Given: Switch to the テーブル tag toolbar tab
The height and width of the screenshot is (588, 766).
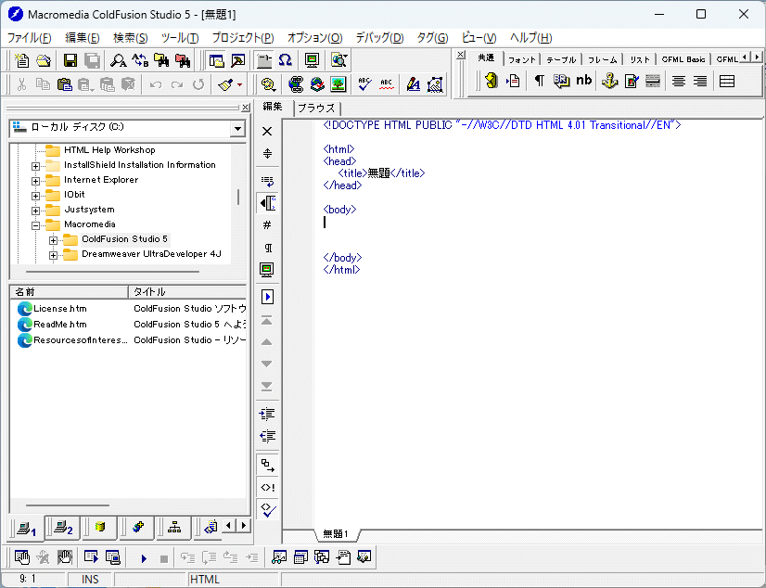Looking at the screenshot, I should [x=561, y=59].
